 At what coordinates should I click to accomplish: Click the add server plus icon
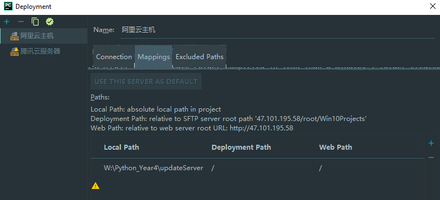7,22
